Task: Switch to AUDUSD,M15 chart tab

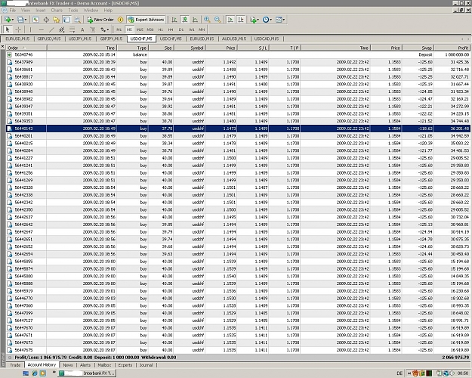Action: click(234, 39)
